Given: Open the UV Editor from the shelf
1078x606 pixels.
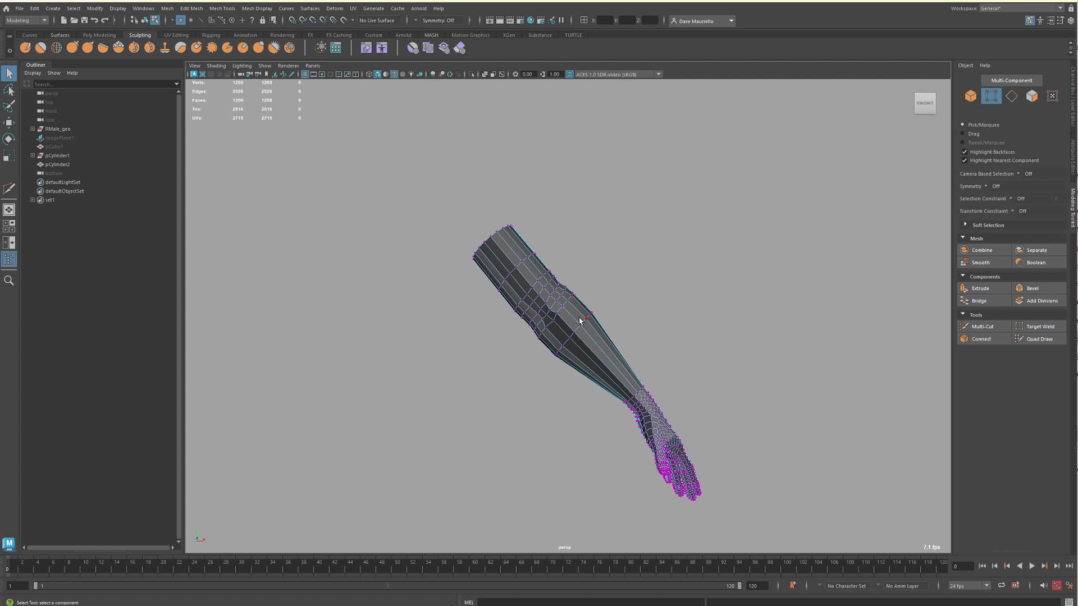Looking at the screenshot, I should pyautogui.click(x=335, y=48).
